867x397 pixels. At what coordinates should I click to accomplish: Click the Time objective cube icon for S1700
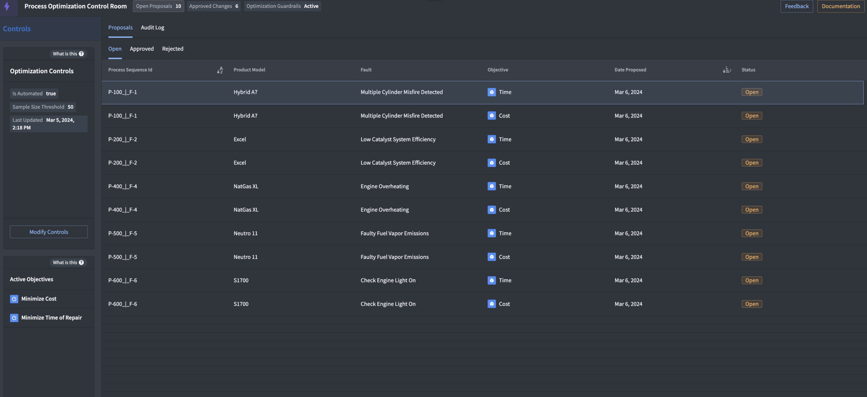(492, 280)
